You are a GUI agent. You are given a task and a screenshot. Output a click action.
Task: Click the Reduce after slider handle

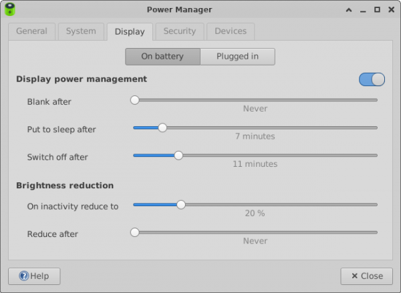click(x=135, y=232)
